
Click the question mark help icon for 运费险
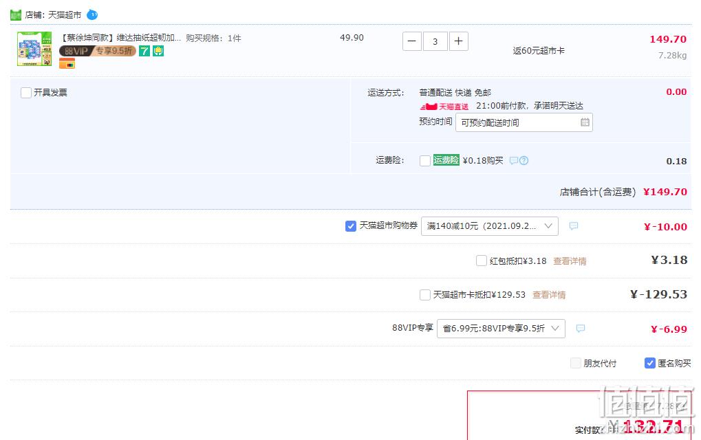(524, 160)
